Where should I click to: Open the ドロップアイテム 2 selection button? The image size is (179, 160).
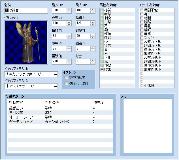(55, 86)
